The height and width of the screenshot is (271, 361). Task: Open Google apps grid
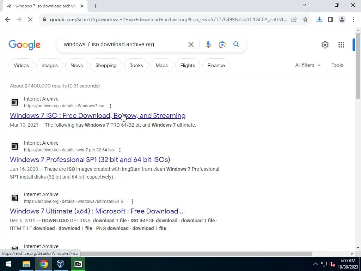pyautogui.click(x=341, y=45)
